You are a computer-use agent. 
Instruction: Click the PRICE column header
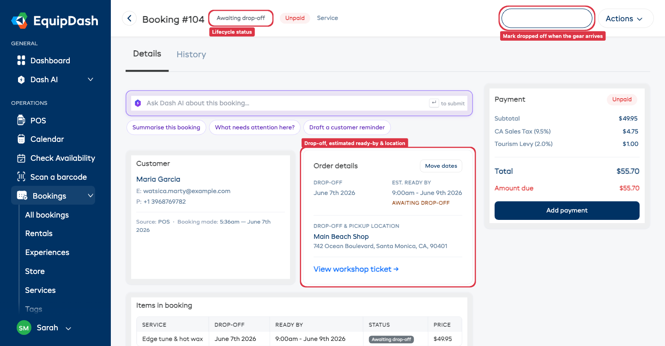coord(441,325)
